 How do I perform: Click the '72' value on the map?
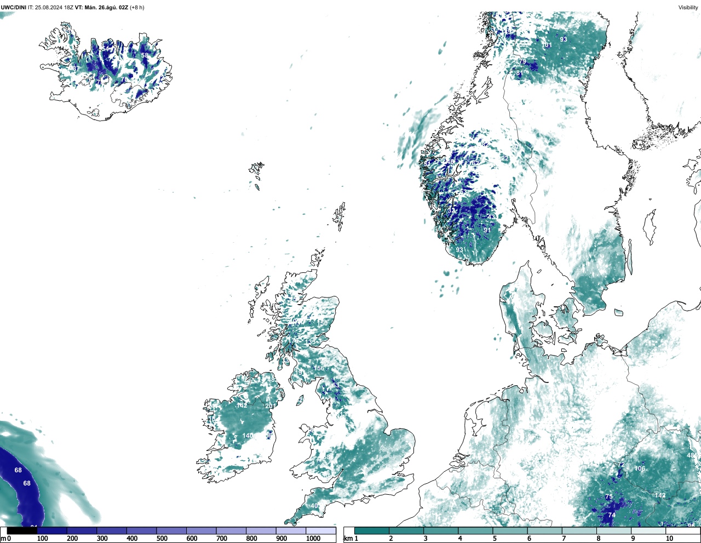pos(621,465)
